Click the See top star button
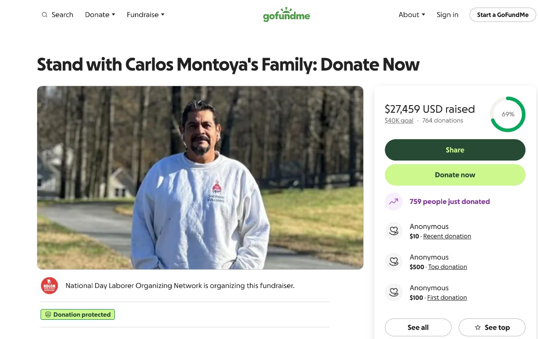 [492, 327]
